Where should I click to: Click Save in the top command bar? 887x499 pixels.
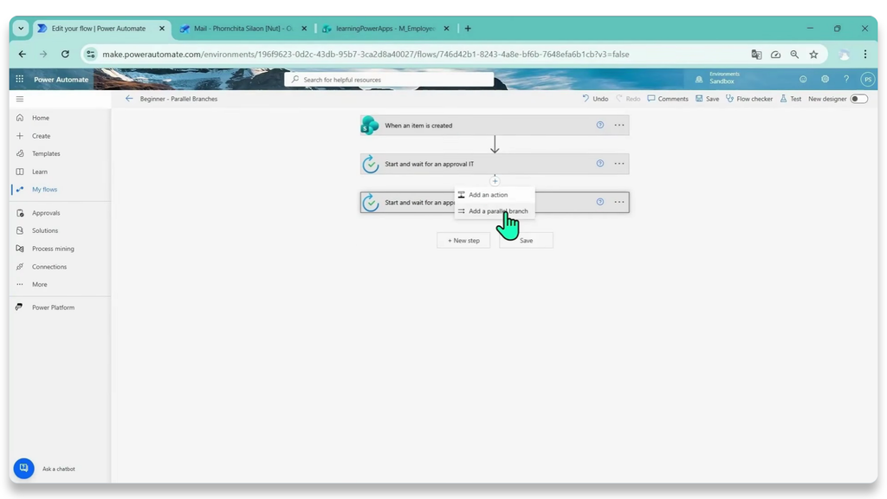coord(707,99)
